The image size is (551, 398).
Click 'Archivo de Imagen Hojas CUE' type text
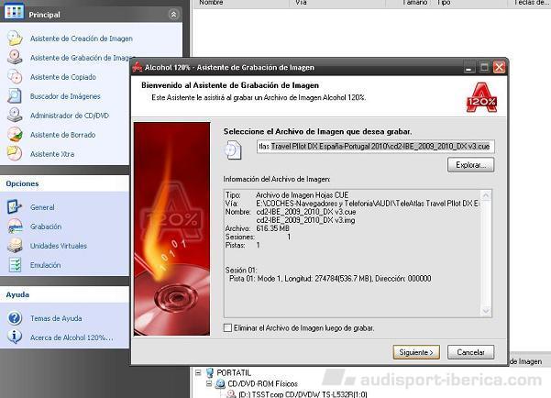click(302, 195)
